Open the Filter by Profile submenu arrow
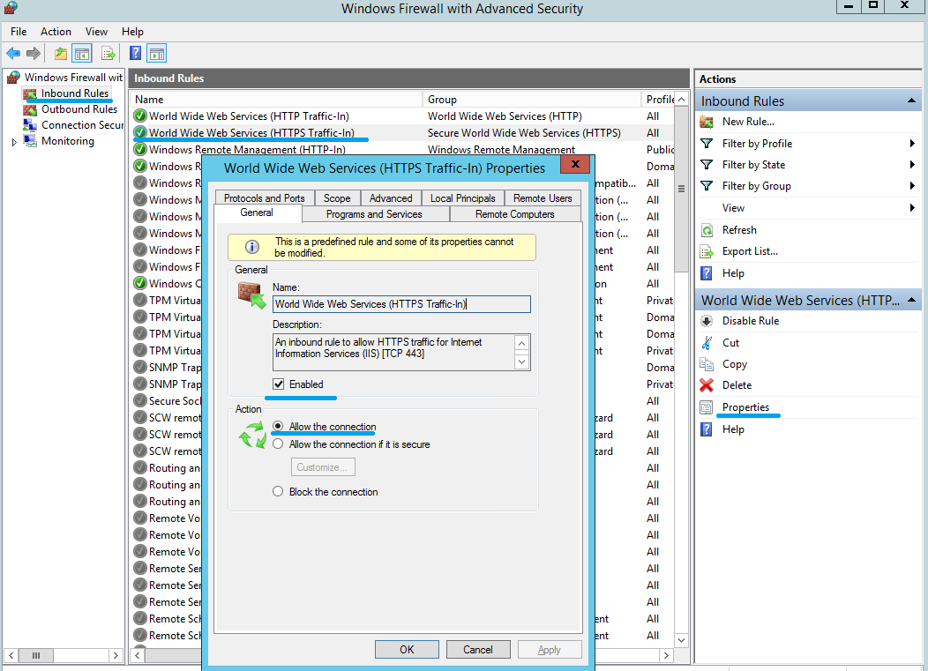 coord(912,143)
